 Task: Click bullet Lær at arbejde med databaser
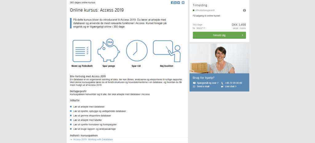(x=89, y=107)
